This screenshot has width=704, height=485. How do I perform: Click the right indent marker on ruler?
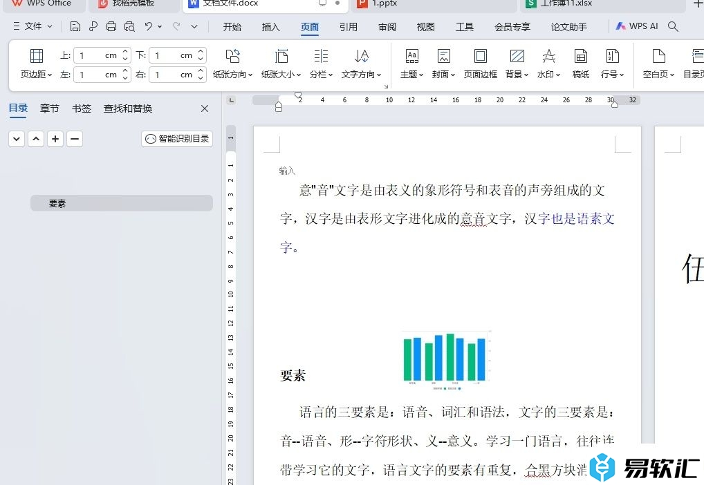point(615,104)
